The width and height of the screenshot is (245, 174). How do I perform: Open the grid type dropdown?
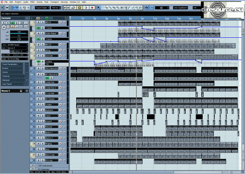162,8
